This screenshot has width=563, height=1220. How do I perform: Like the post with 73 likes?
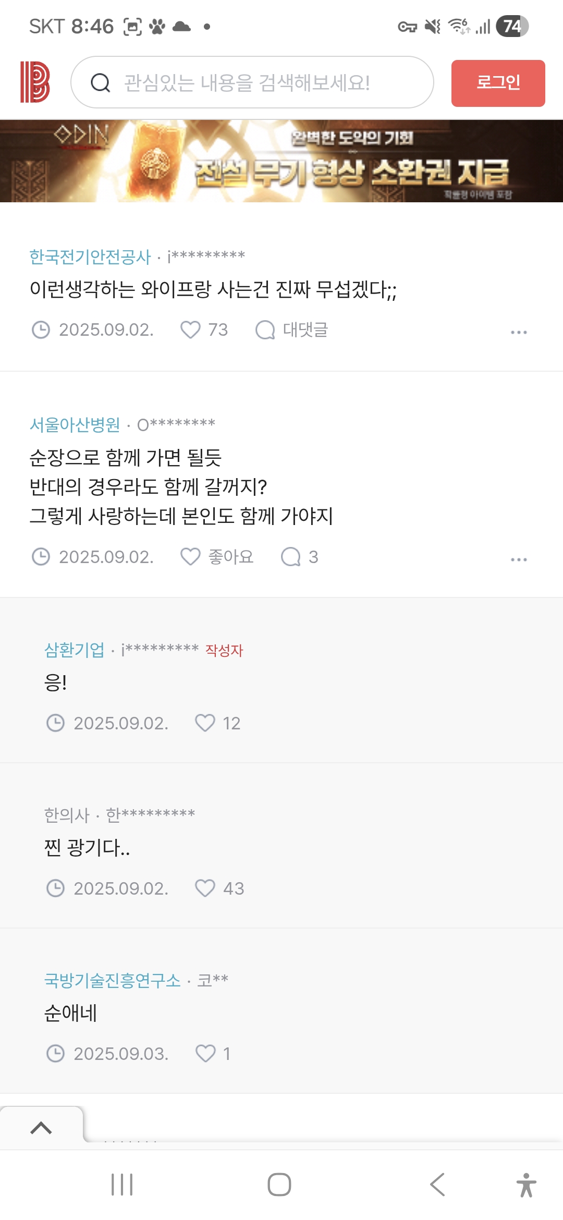190,330
